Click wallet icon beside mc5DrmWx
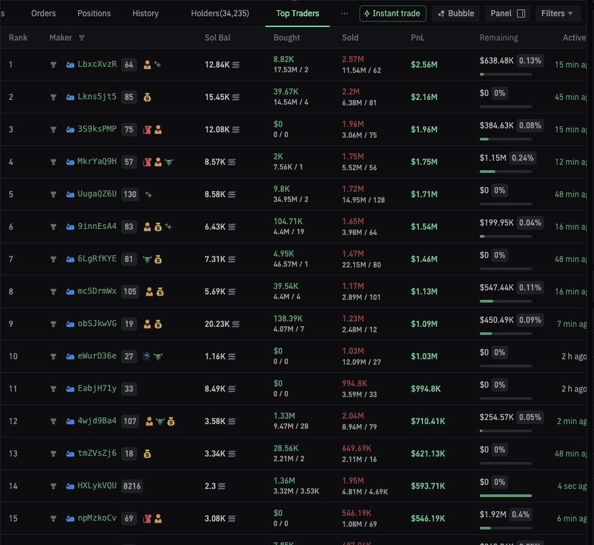Image resolution: width=594 pixels, height=545 pixels. pos(70,292)
